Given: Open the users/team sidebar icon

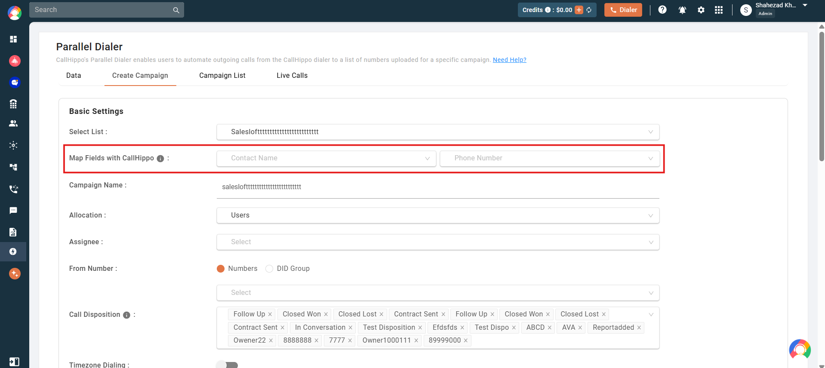Looking at the screenshot, I should [13, 123].
